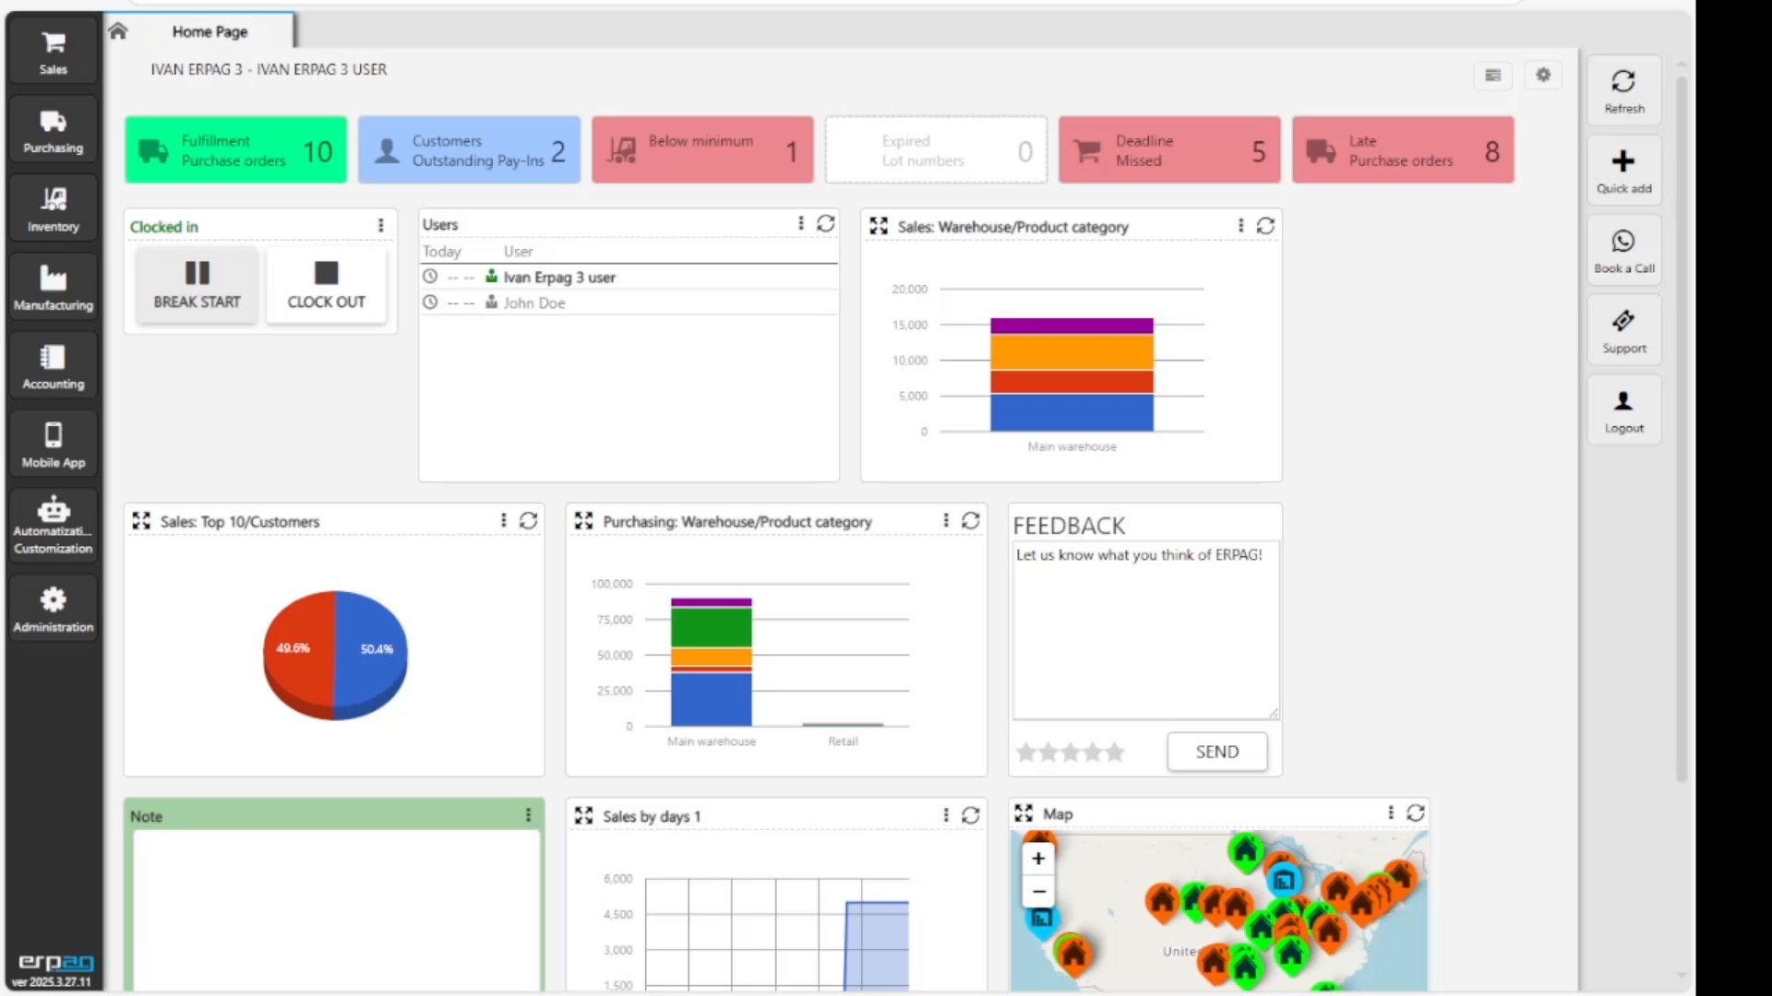Click SEND feedback button
Image resolution: width=1772 pixels, height=996 pixels.
click(1216, 752)
